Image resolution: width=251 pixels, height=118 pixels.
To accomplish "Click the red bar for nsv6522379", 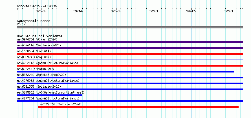I will (138, 107).
